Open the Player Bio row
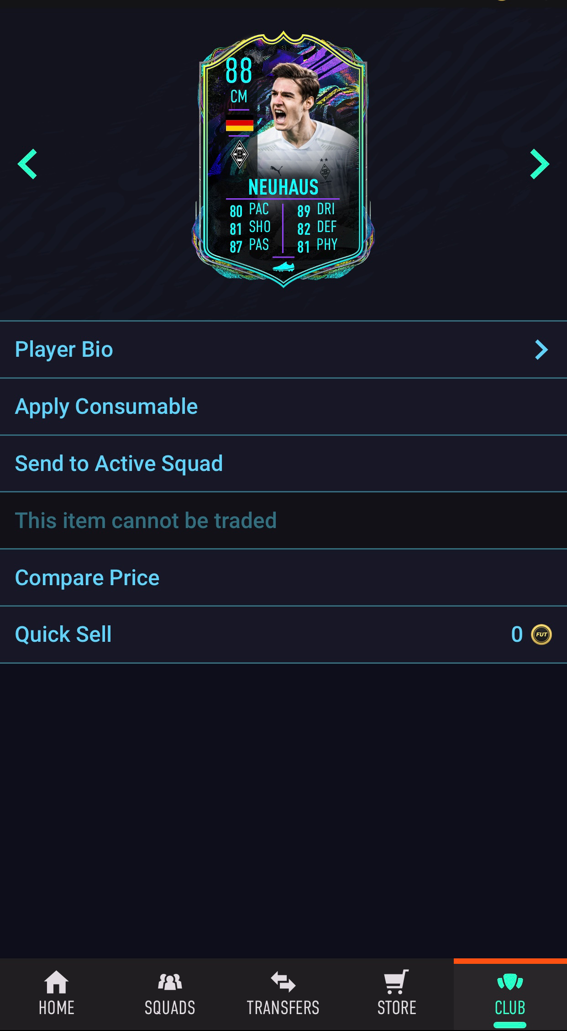The width and height of the screenshot is (567, 1031). point(283,349)
